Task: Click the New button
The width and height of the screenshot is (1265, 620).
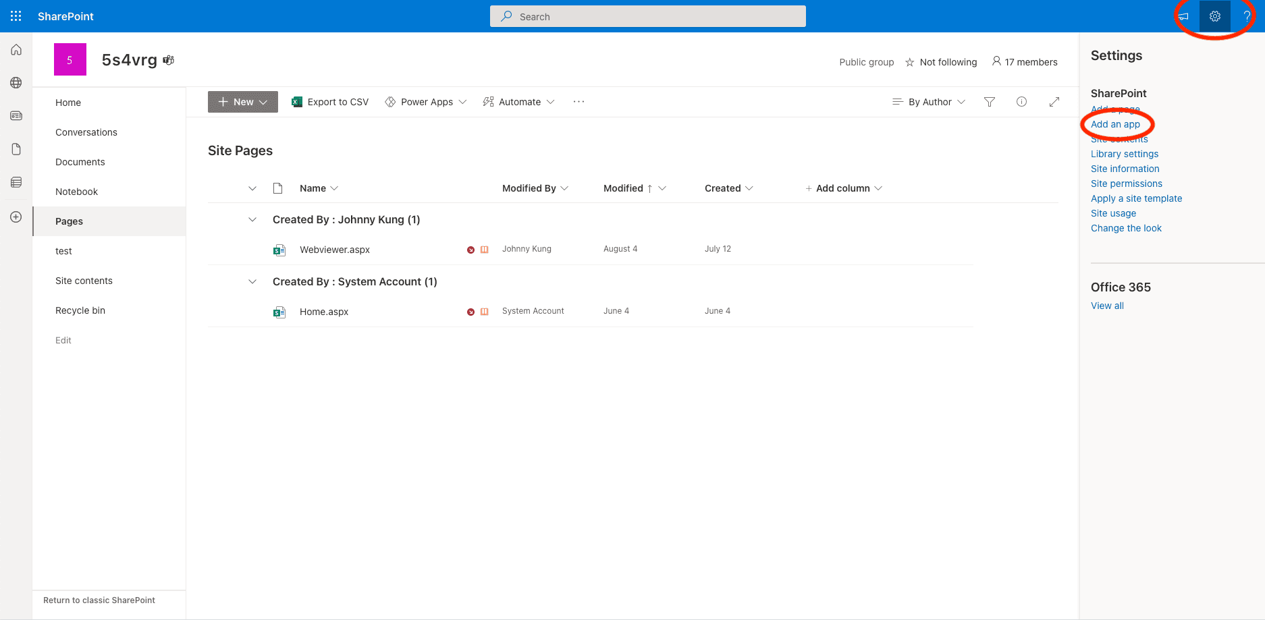Action: click(x=243, y=102)
